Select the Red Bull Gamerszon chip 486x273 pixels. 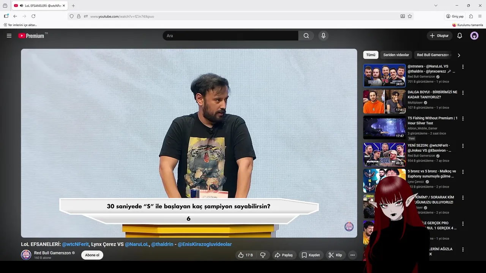tap(433, 55)
